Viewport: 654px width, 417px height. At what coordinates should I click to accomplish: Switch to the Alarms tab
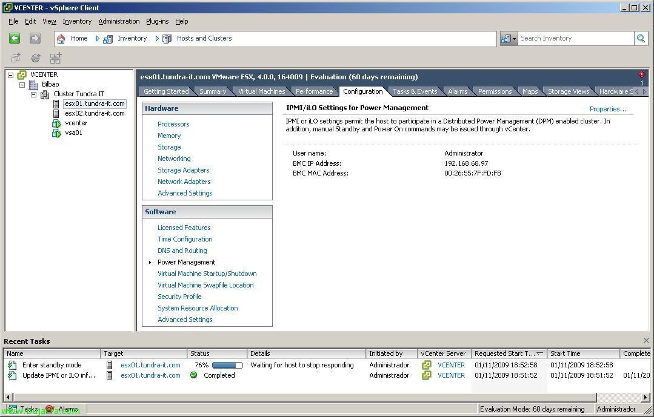tap(458, 91)
